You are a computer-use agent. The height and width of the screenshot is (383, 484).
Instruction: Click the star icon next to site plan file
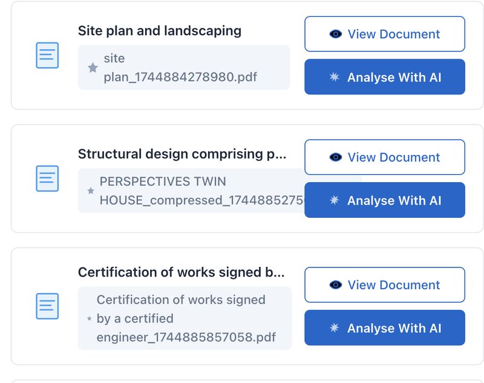pyautogui.click(x=93, y=68)
